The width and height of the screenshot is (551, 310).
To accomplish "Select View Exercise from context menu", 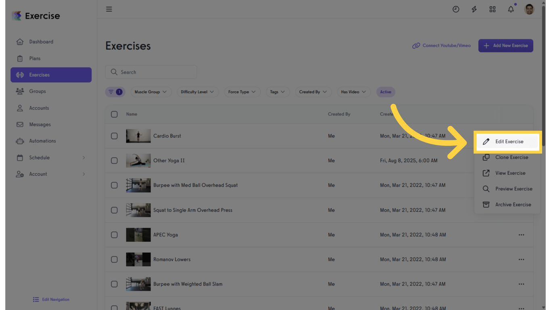I will (507, 173).
